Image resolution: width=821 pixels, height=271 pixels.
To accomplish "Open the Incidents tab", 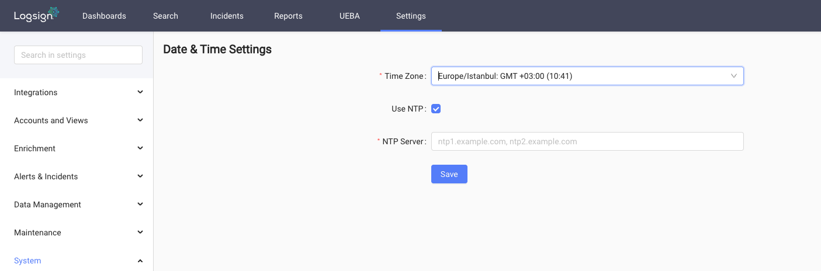I will [x=227, y=16].
